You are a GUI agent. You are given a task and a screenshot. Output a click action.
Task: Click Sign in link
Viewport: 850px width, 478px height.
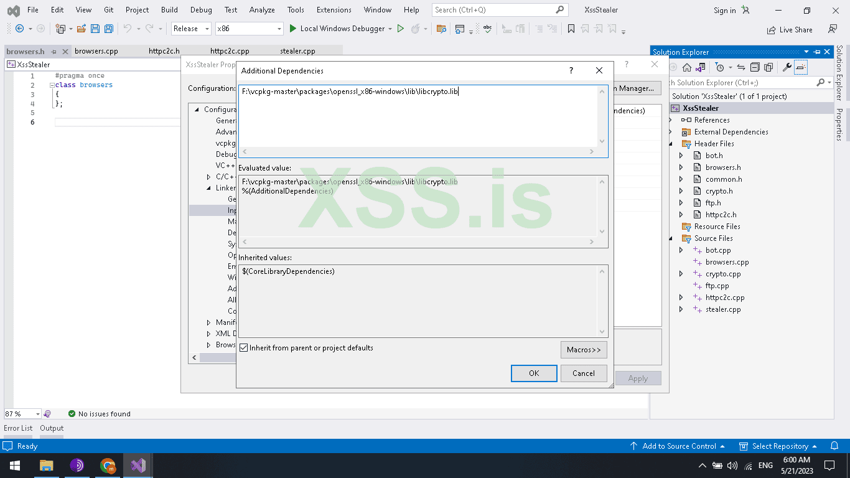click(x=724, y=11)
